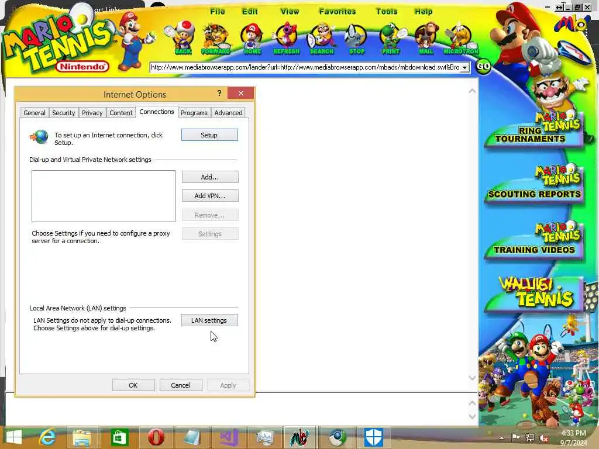
Task: Open Waluigi Tennis sidebar banner
Action: click(533, 293)
